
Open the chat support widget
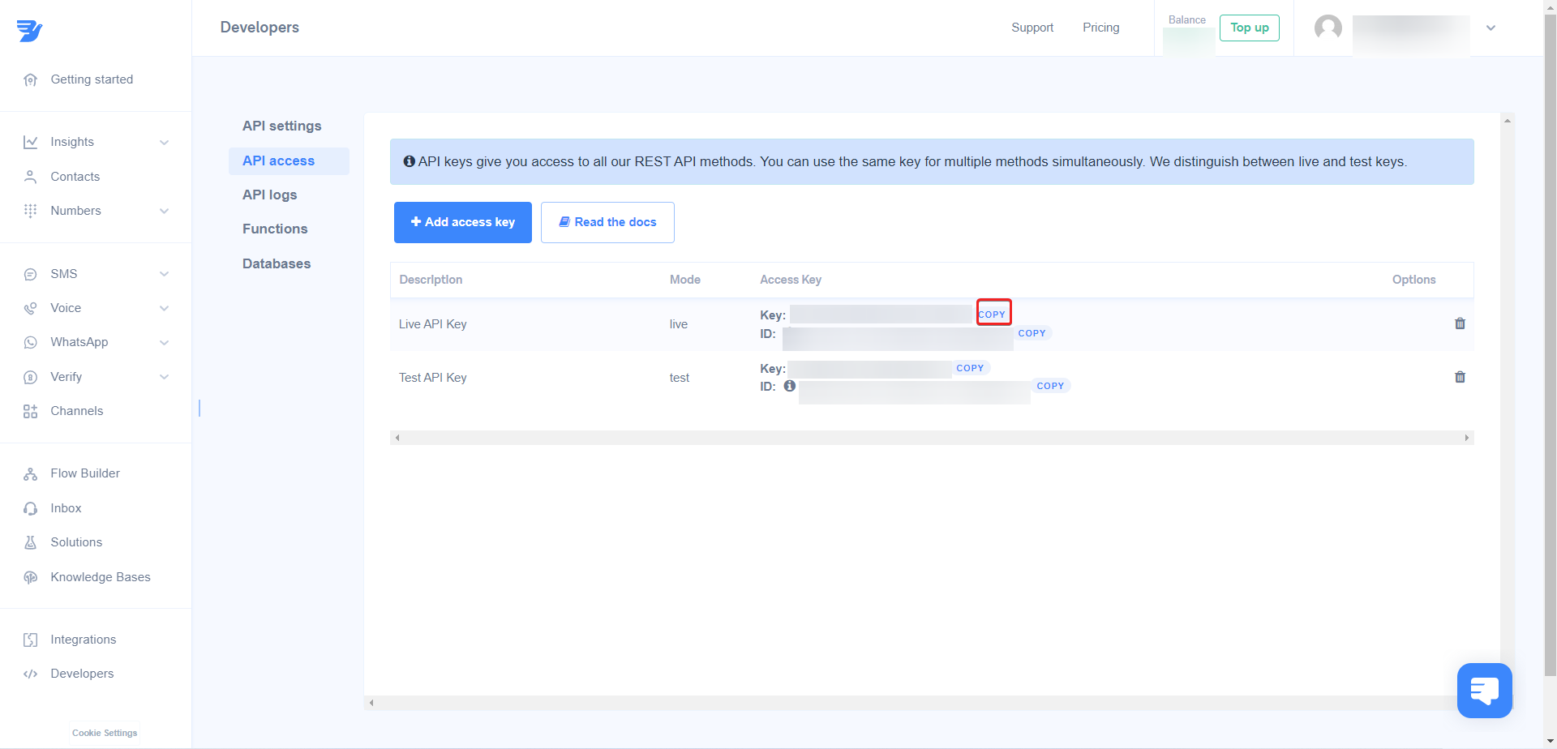click(1484, 691)
